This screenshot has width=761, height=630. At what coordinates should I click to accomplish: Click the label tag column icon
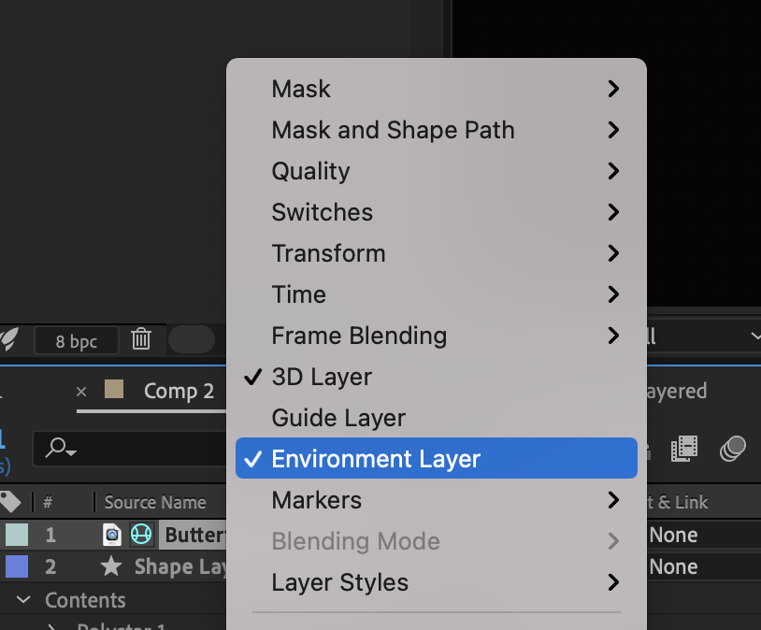click(10, 502)
